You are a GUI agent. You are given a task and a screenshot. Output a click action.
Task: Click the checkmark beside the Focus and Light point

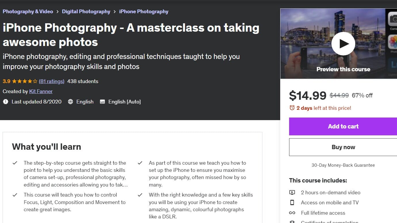pos(15,195)
